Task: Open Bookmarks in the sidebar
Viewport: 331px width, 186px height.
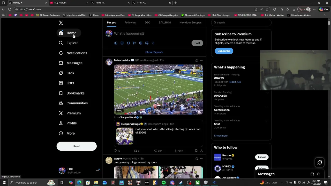Action: coord(72,93)
